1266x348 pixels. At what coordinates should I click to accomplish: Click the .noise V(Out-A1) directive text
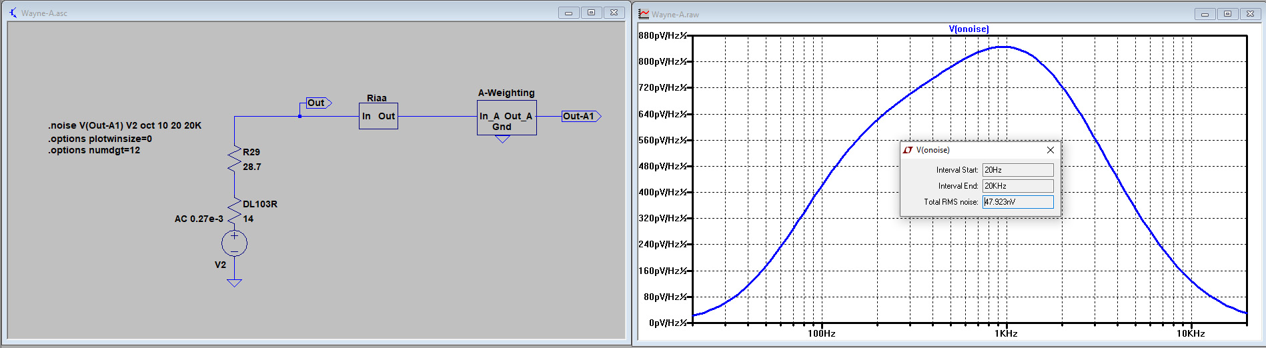[x=125, y=125]
